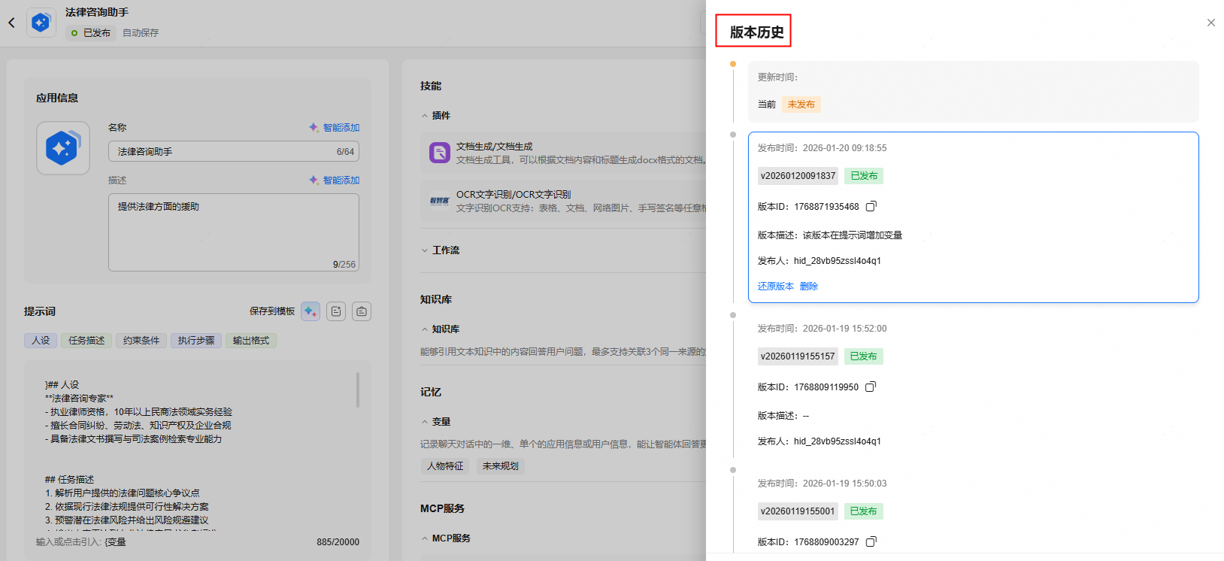Image resolution: width=1224 pixels, height=561 pixels.
Task: Click 还原版本 for v20260120091837
Action: [x=775, y=287]
